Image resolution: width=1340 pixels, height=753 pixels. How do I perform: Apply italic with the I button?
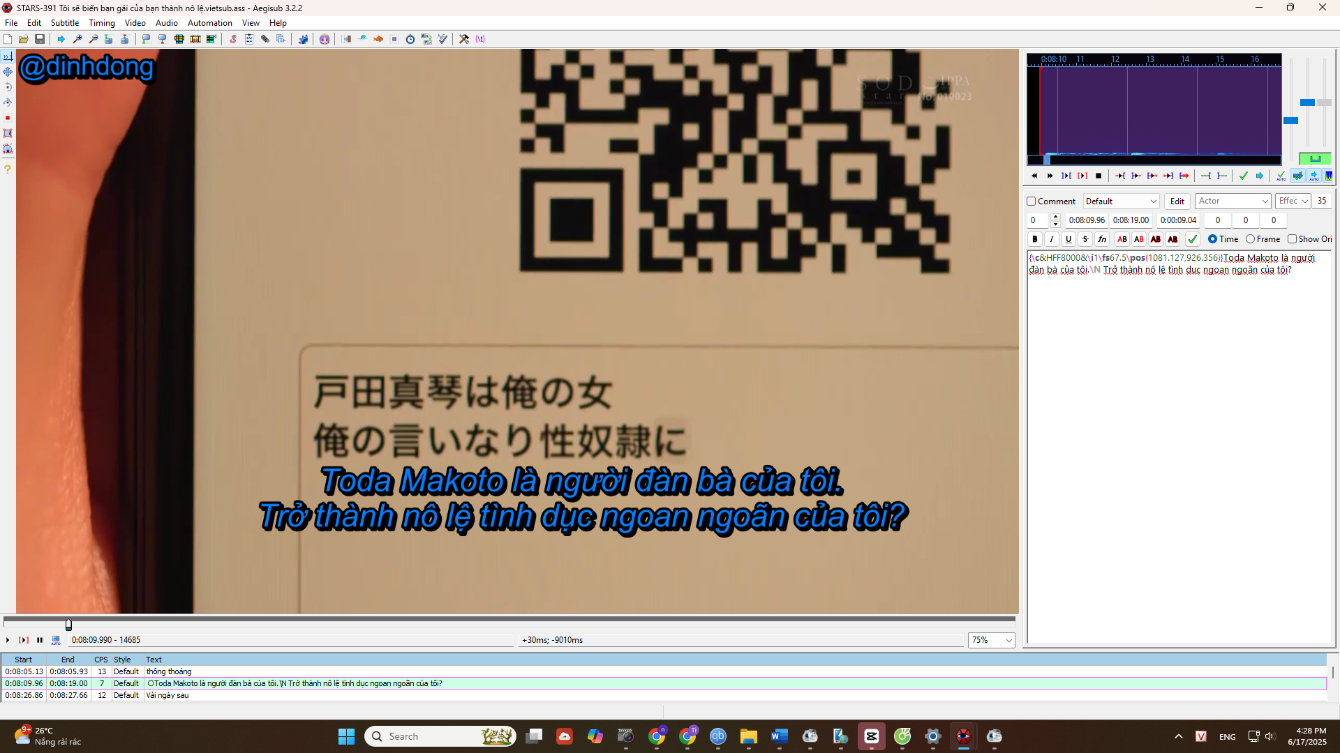[1052, 239]
